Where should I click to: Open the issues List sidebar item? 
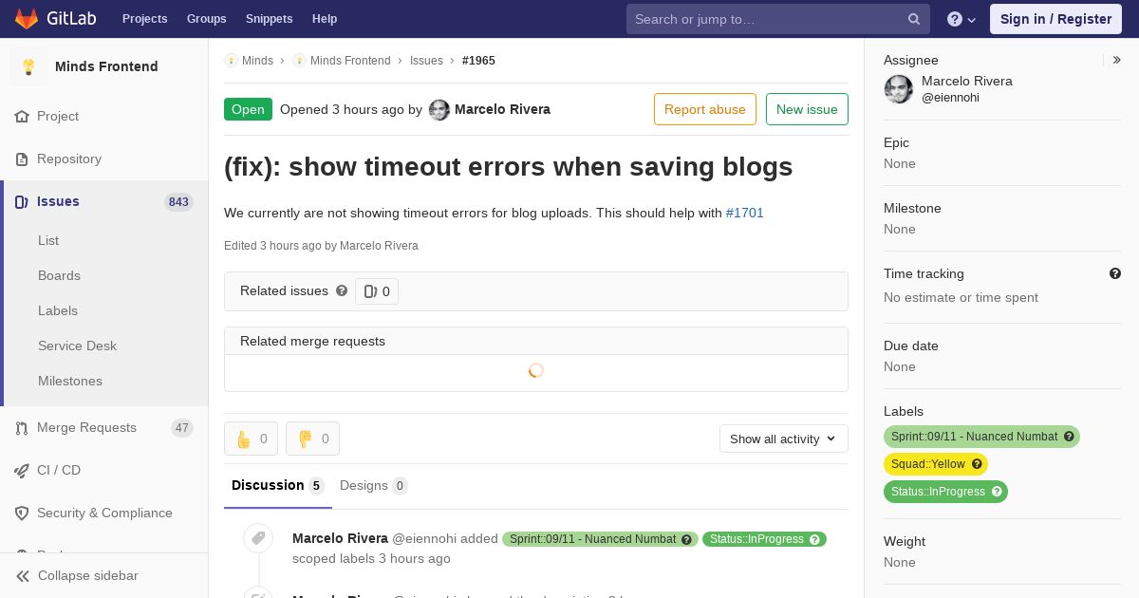click(48, 241)
